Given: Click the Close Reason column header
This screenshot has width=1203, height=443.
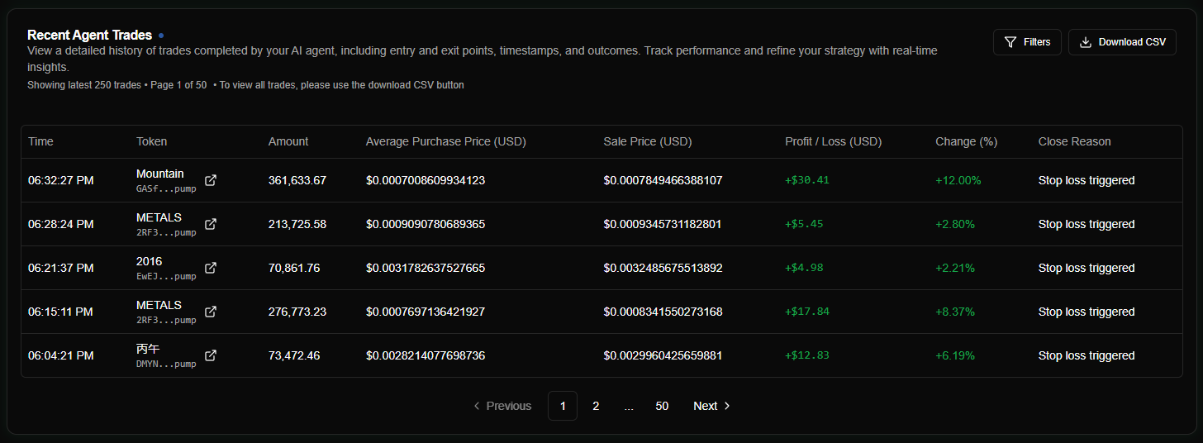Looking at the screenshot, I should coord(1074,141).
